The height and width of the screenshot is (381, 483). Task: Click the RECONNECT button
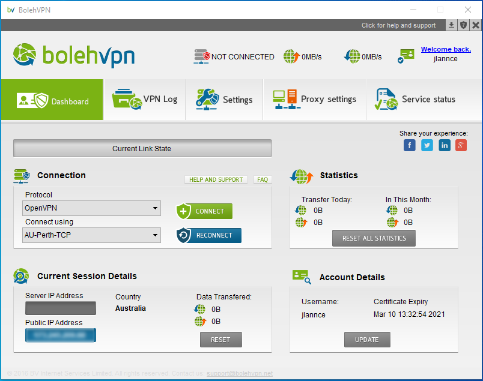click(x=209, y=235)
